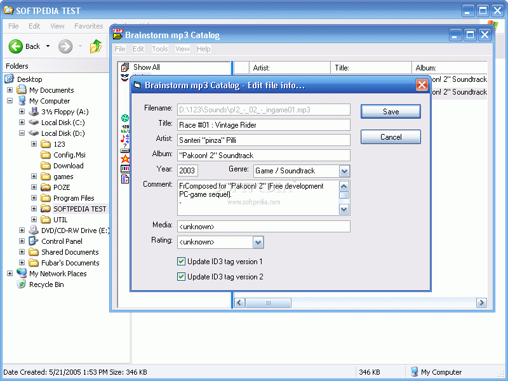Image resolution: width=508 pixels, height=381 pixels.
Task: Click the green Back arrow in Explorer
Action: pos(15,46)
